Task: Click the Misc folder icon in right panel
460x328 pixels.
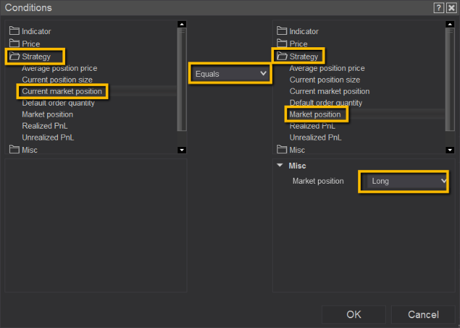Action: click(282, 150)
